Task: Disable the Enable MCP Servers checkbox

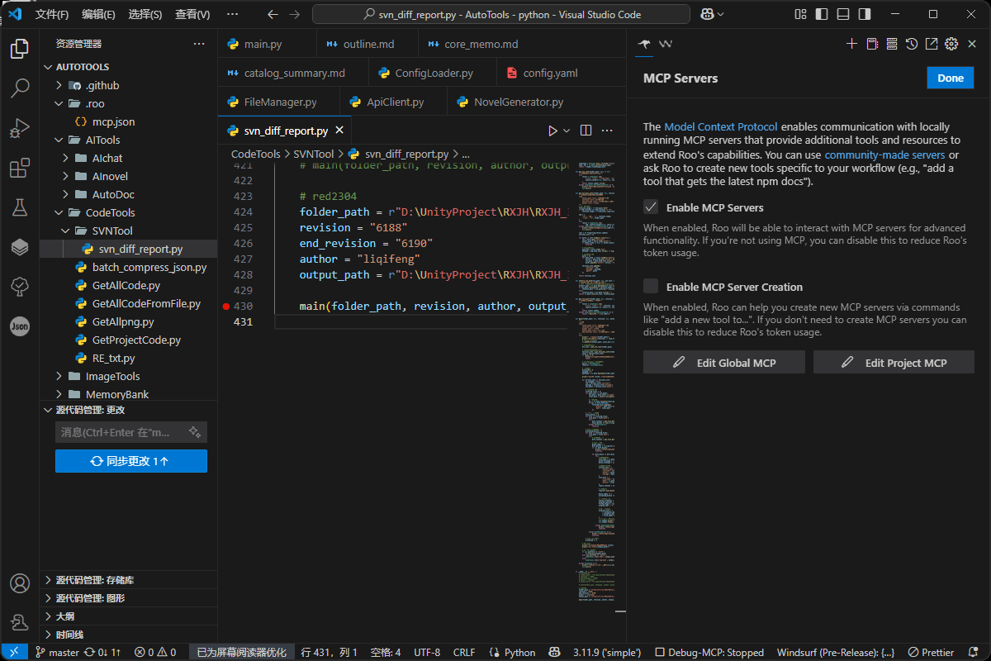Action: pyautogui.click(x=651, y=207)
